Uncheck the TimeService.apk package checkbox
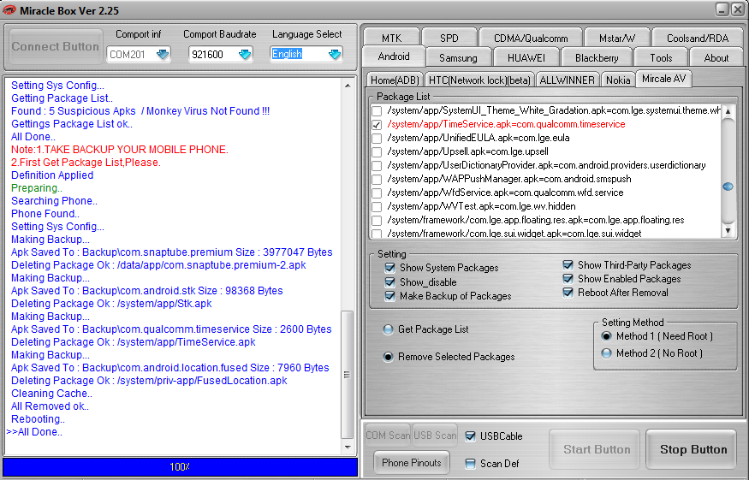The image size is (749, 480). [x=377, y=125]
